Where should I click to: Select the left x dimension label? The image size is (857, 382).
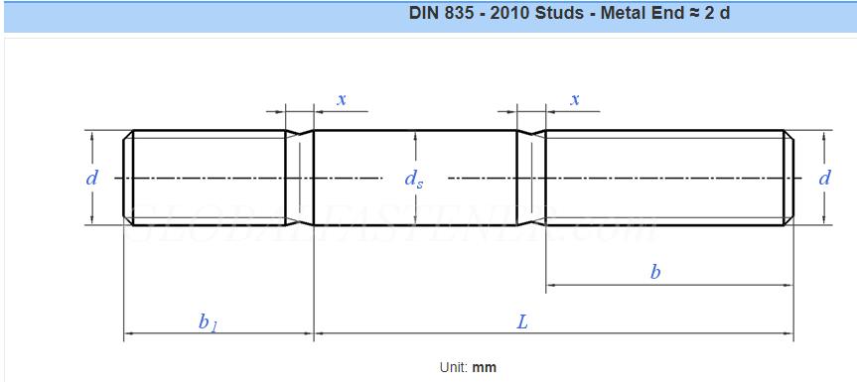342,99
